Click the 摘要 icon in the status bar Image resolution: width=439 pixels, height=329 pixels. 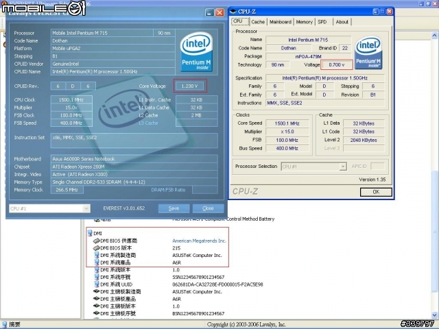(x=4, y=324)
